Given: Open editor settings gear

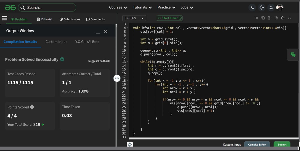Looking at the screenshot, I should coord(276,18).
